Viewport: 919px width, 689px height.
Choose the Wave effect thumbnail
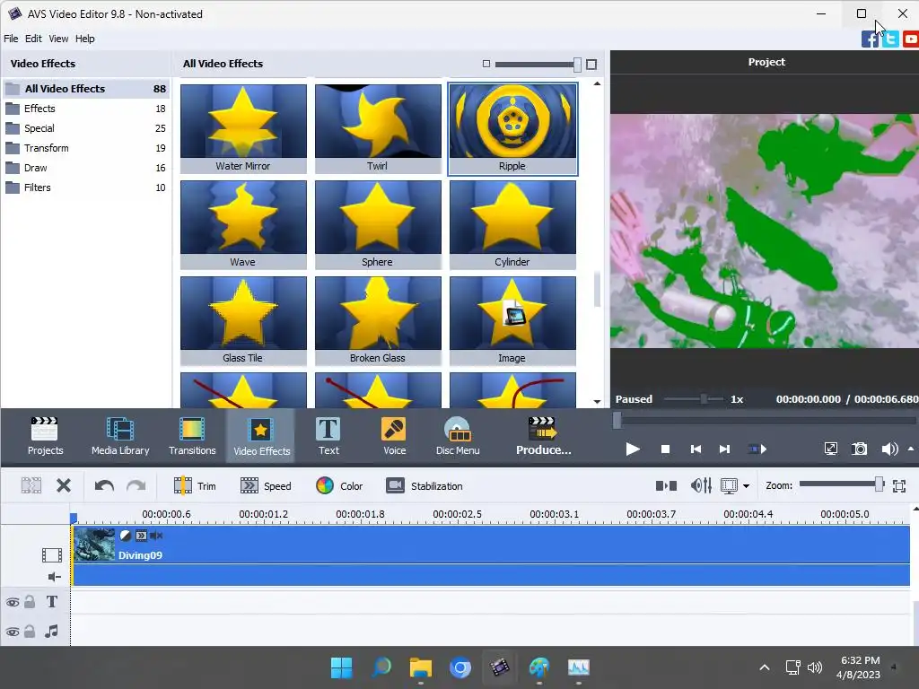(x=243, y=224)
